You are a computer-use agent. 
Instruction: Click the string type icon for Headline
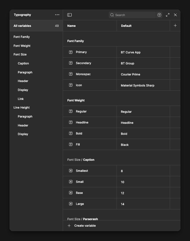[x=71, y=123]
